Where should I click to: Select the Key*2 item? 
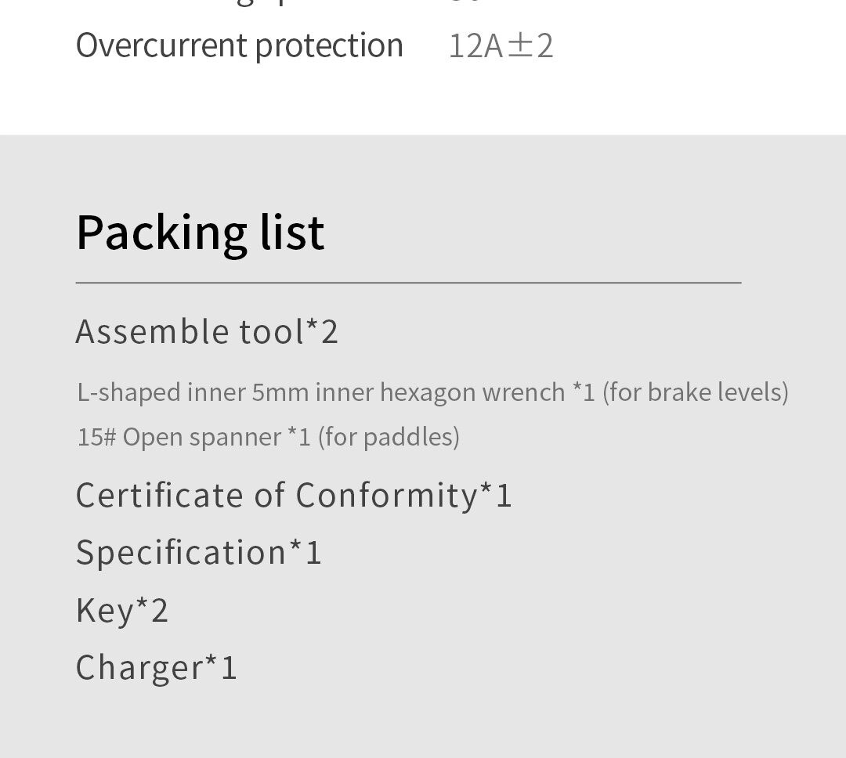pyautogui.click(x=122, y=611)
